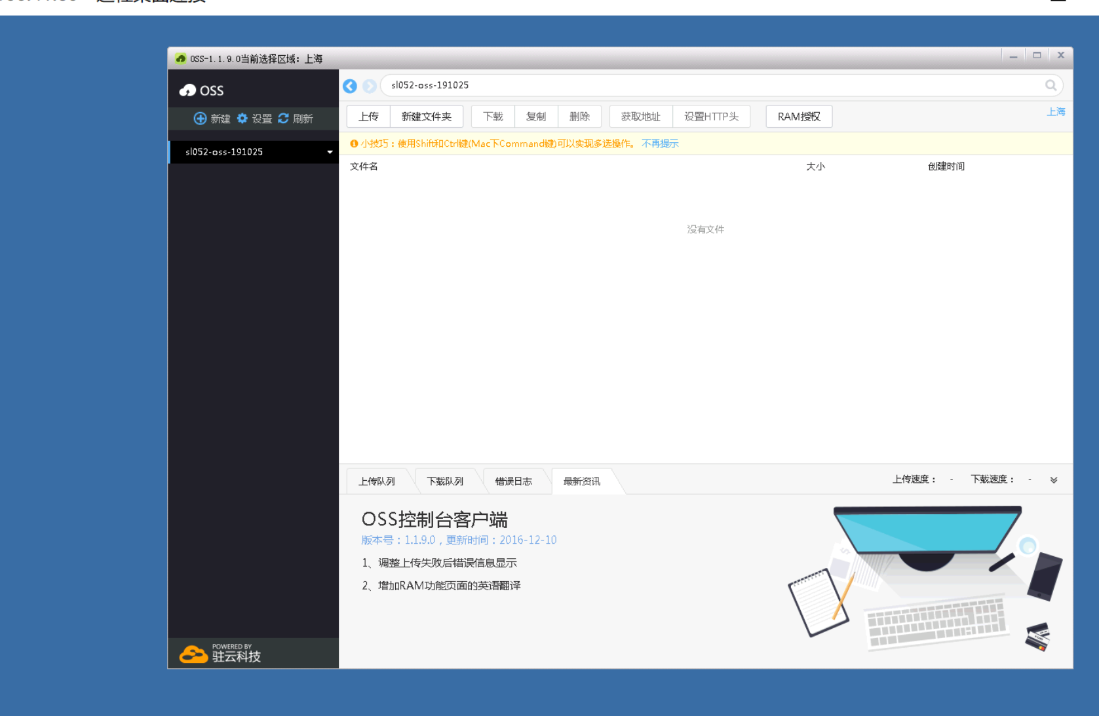Click the forward navigation arrow
The height and width of the screenshot is (716, 1099).
coord(370,86)
